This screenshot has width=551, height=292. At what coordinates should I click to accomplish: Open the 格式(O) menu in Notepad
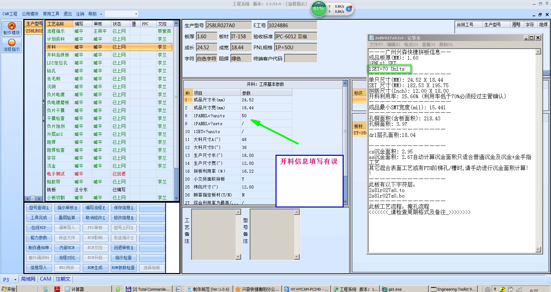click(411, 44)
